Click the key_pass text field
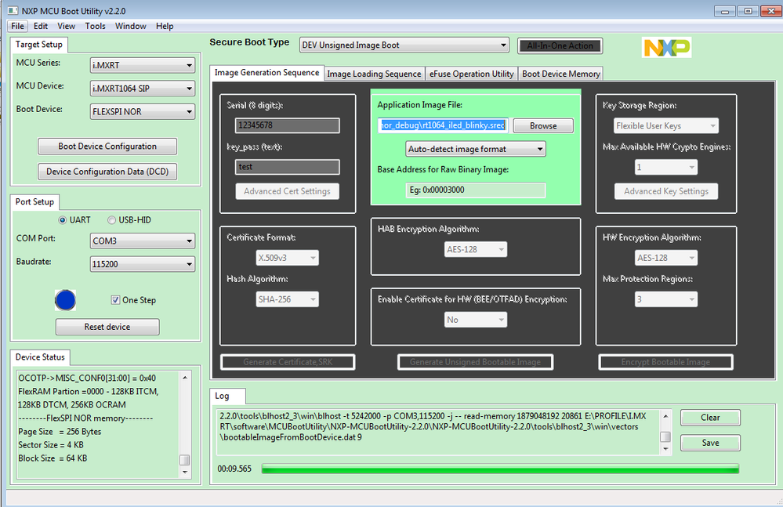This screenshot has width=783, height=507. click(x=287, y=167)
